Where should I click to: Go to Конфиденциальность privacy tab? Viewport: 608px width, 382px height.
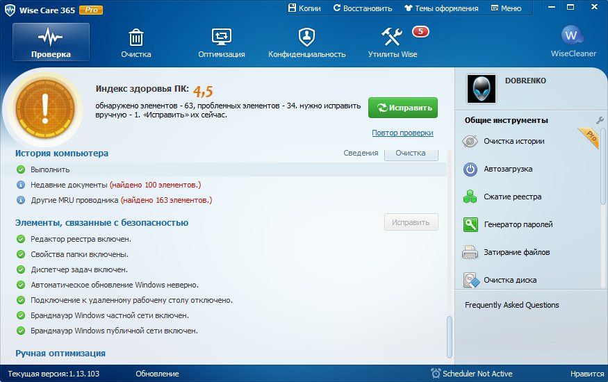(306, 42)
